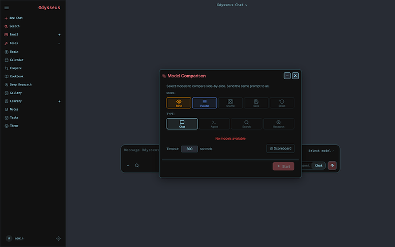Image resolution: width=395 pixels, height=247 pixels.
Task: Open the Library tool
Action: (13, 101)
